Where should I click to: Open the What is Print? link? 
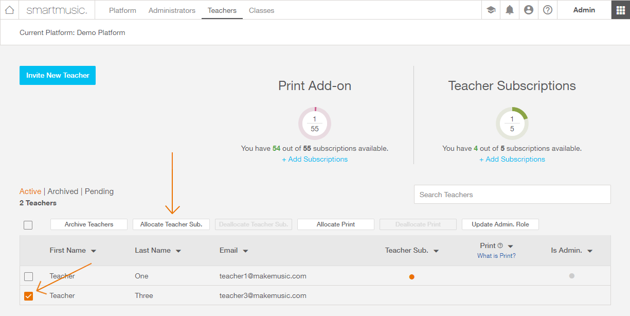point(496,256)
